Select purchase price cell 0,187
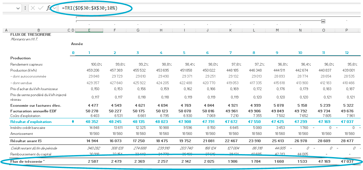 point(350,89)
